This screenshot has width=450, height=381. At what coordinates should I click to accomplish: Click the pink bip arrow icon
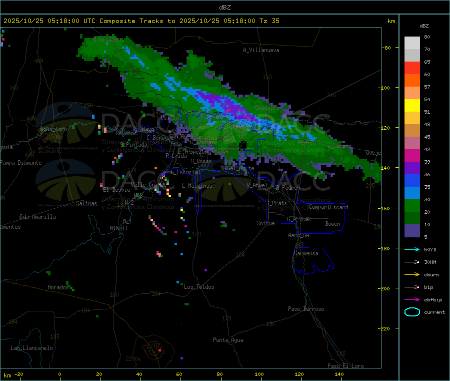[x=412, y=287]
